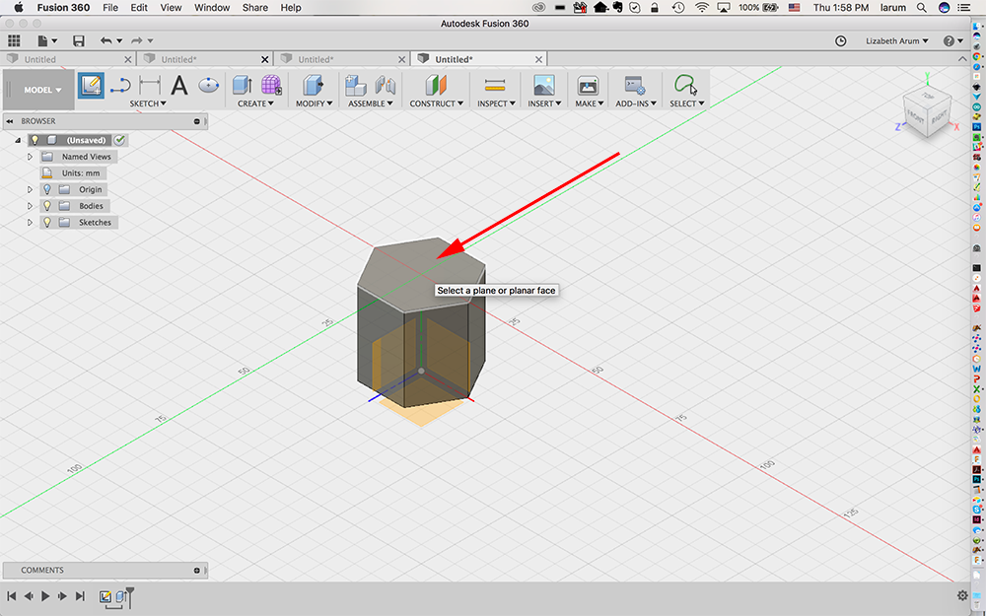The image size is (986, 616).
Task: Switch to the first Untitled tab
Action: click(68, 59)
